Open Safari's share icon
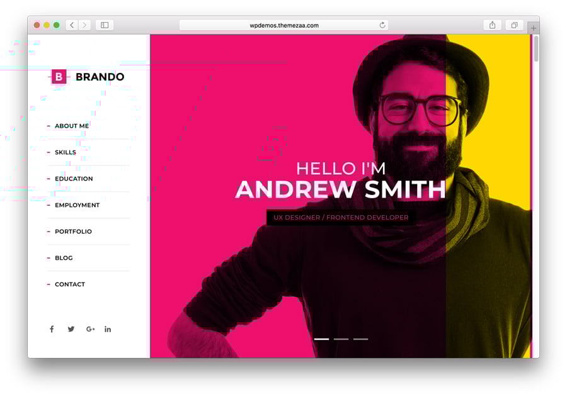 coord(491,25)
